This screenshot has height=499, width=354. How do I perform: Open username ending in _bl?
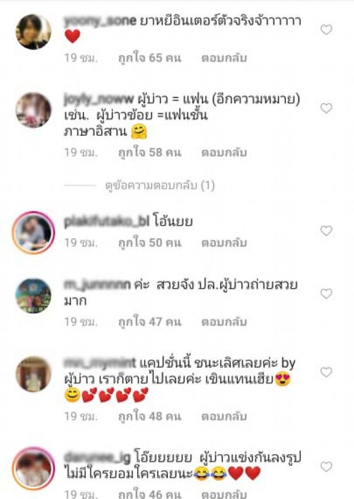coord(106,222)
